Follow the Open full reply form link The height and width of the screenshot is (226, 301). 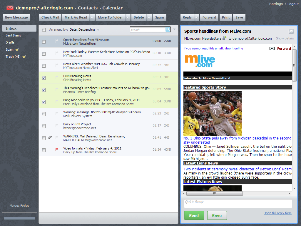click(x=277, y=213)
